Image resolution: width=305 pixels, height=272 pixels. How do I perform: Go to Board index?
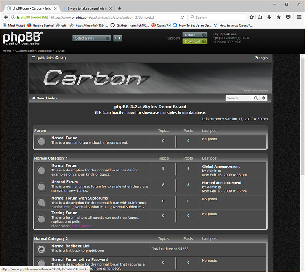[45, 98]
